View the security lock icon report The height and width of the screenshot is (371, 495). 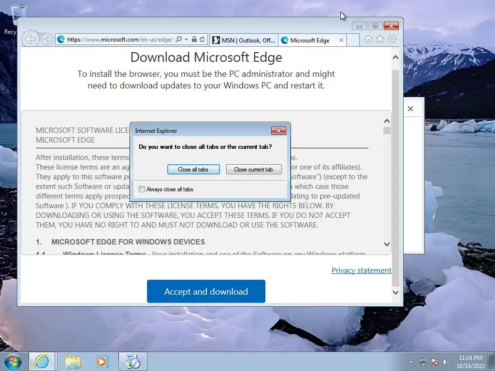(x=194, y=39)
